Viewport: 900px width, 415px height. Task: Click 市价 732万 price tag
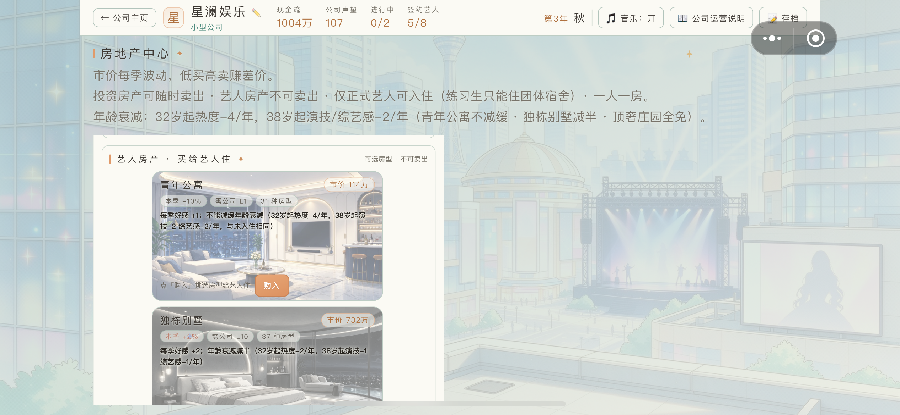(x=348, y=320)
